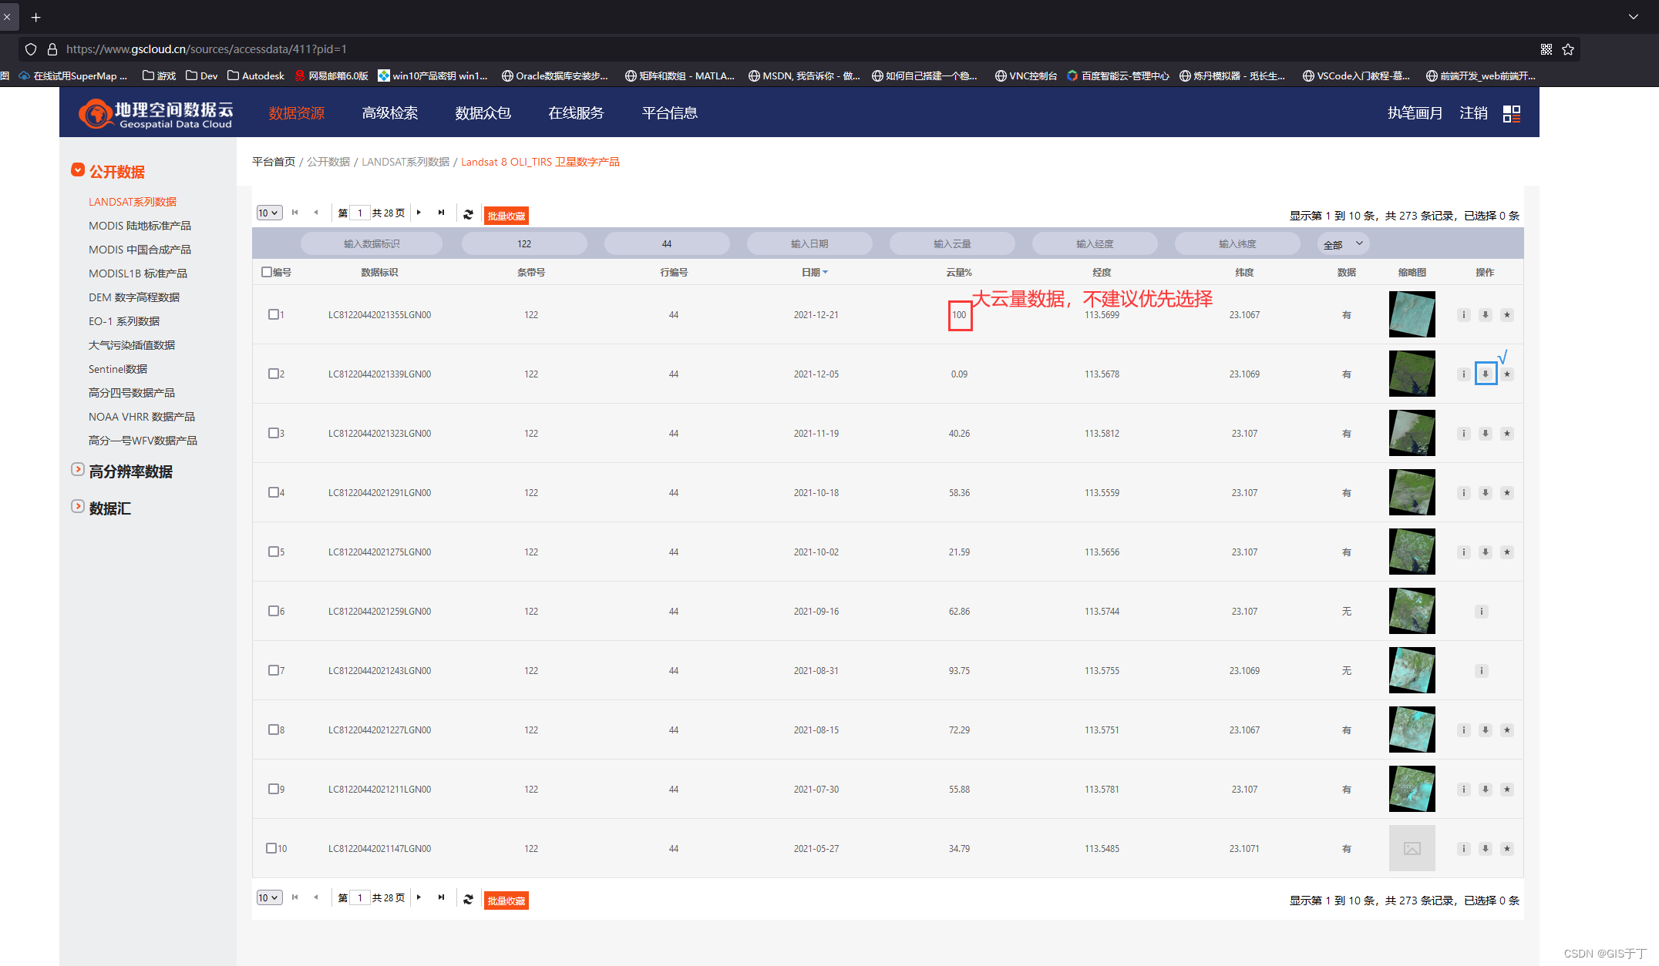
Task: Open the 在线服务 navigation menu
Action: tap(576, 113)
